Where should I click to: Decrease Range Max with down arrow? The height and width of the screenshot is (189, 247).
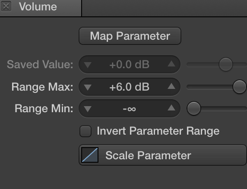point(88,87)
